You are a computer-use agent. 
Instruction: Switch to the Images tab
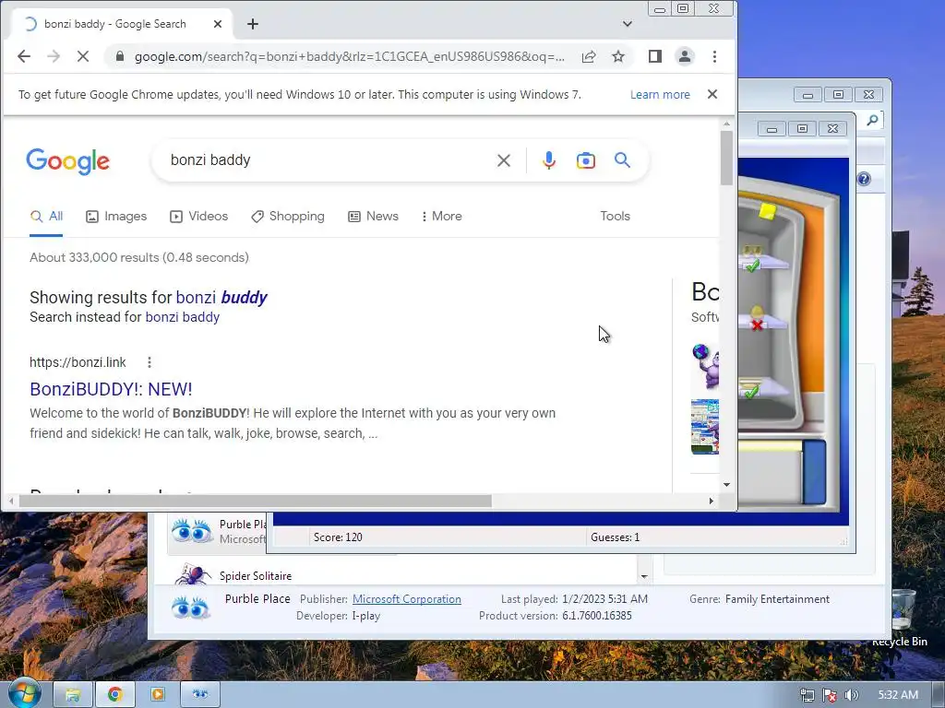[x=116, y=216]
